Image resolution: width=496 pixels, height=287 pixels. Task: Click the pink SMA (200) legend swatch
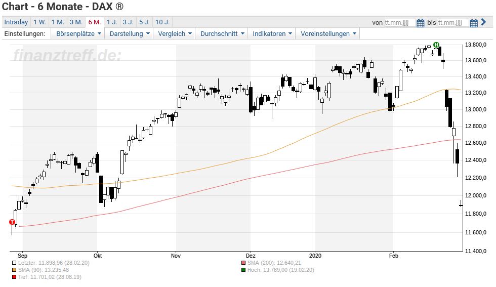(x=243, y=263)
